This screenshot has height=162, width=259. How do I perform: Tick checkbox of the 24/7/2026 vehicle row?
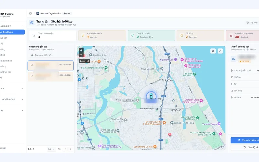pos(32,65)
